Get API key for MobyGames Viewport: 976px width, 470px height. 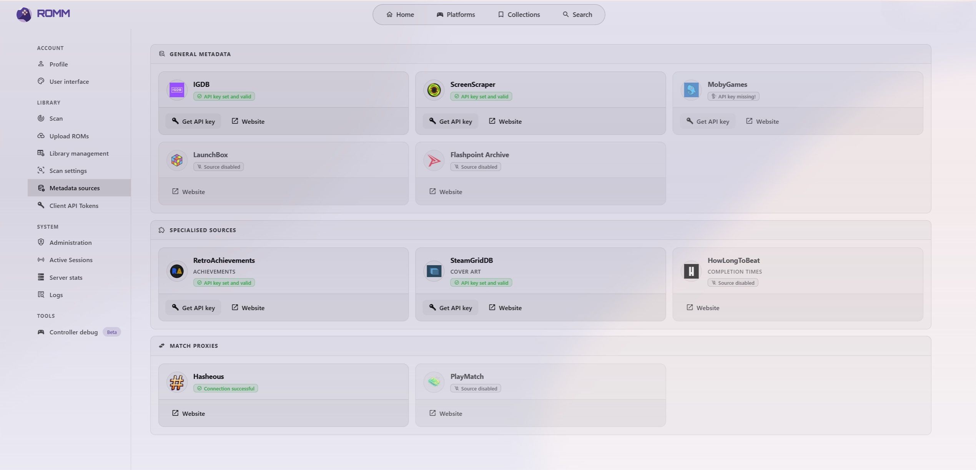point(708,121)
